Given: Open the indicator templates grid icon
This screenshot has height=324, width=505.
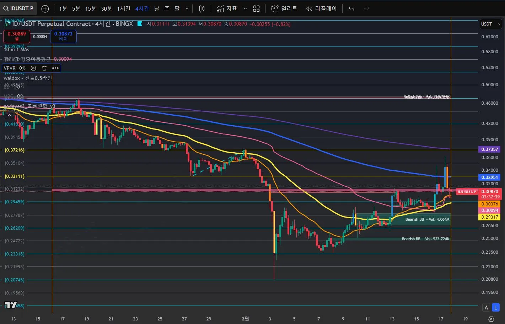Looking at the screenshot, I should click(256, 9).
